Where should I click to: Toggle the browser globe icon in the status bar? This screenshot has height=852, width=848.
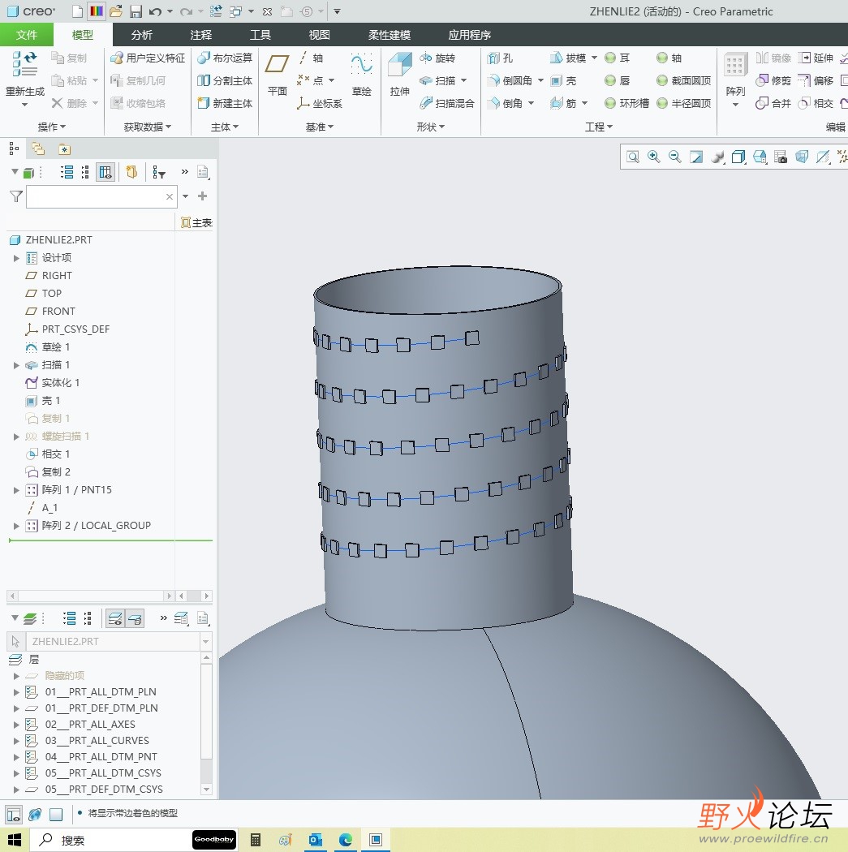(35, 815)
